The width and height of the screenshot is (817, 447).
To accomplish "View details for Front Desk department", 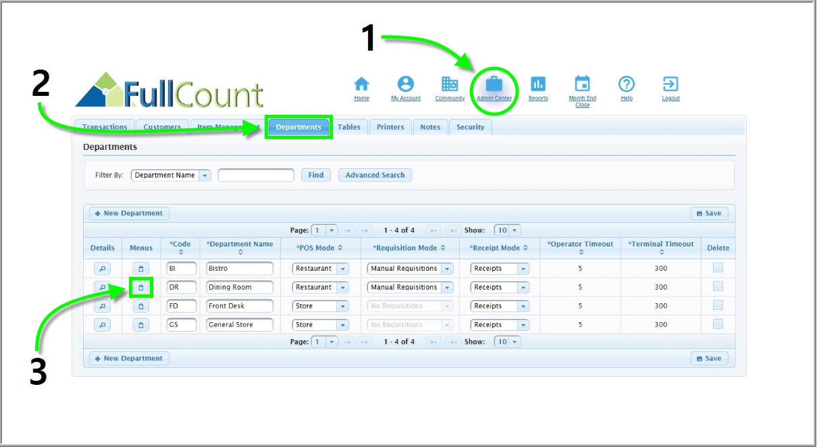I will click(102, 306).
